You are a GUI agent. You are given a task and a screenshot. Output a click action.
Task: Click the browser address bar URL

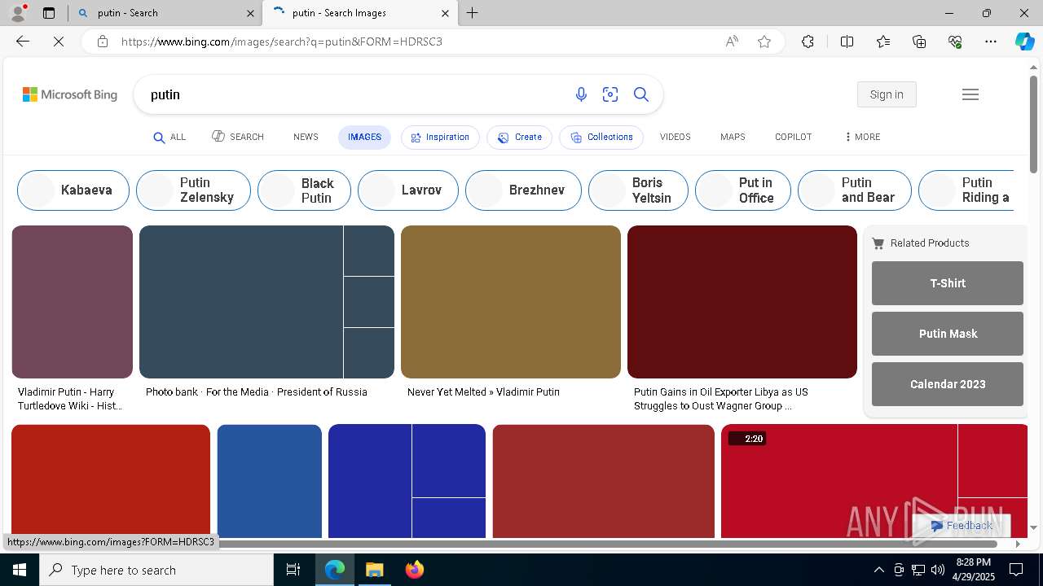pos(282,42)
